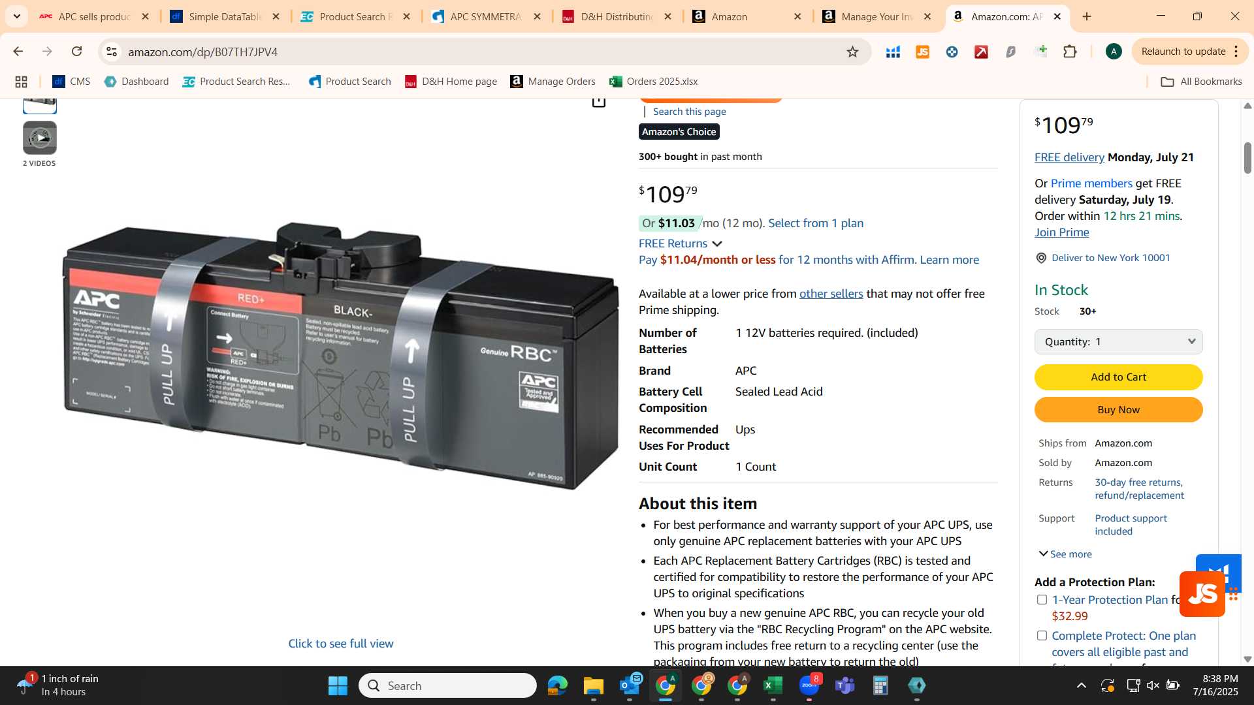This screenshot has width=1254, height=705.
Task: Open Microsoft Edge from taskbar
Action: [x=557, y=685]
